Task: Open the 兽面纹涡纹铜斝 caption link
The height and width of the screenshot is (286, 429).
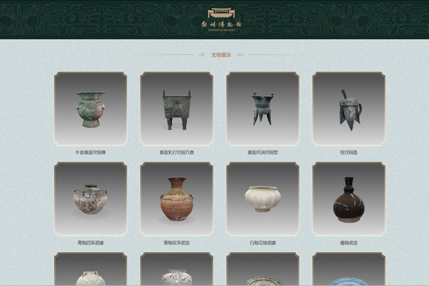Action: [263, 152]
